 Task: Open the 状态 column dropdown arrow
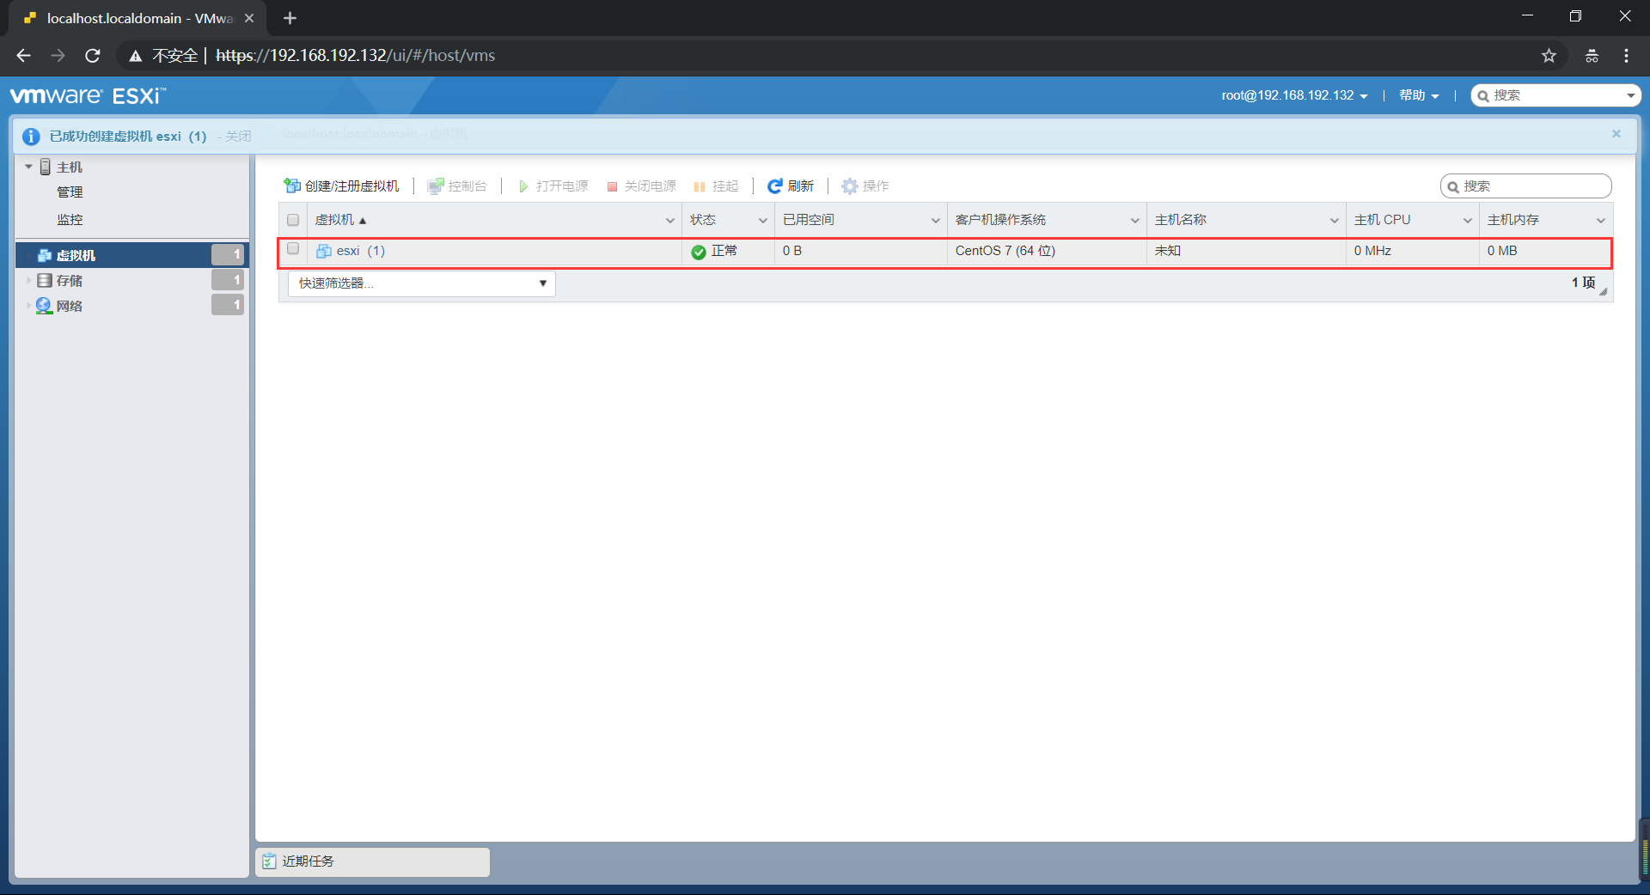[762, 221]
